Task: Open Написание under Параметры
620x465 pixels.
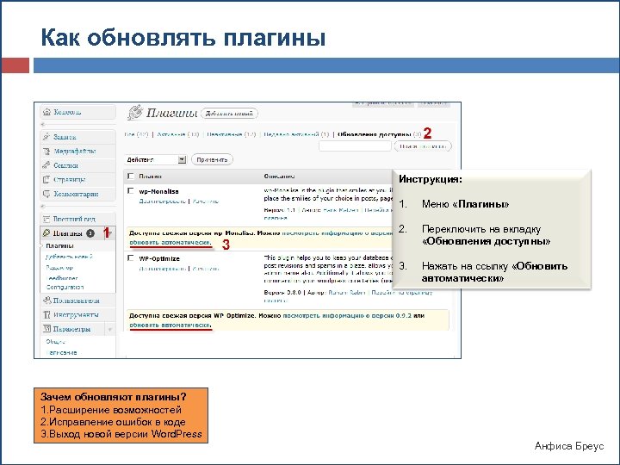Action: pos(61,353)
